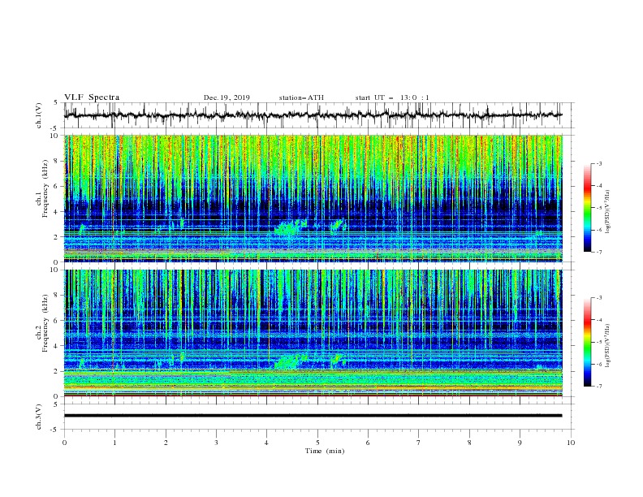
Task: Click the "-7" tick of ch.1 colorbar
Action: pyautogui.click(x=598, y=252)
